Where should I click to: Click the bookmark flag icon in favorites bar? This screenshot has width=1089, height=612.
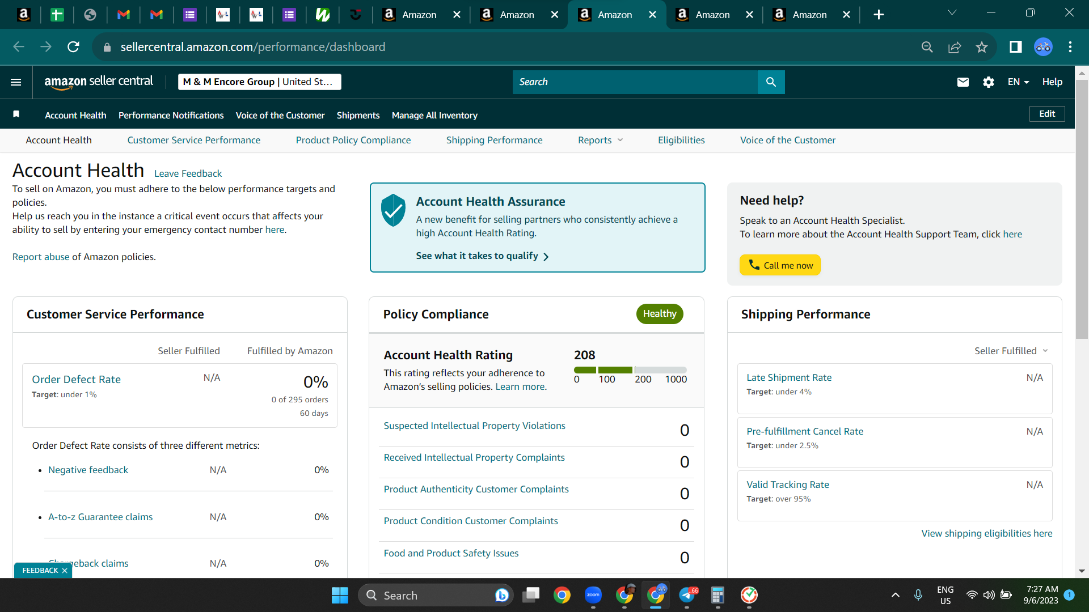(16, 114)
